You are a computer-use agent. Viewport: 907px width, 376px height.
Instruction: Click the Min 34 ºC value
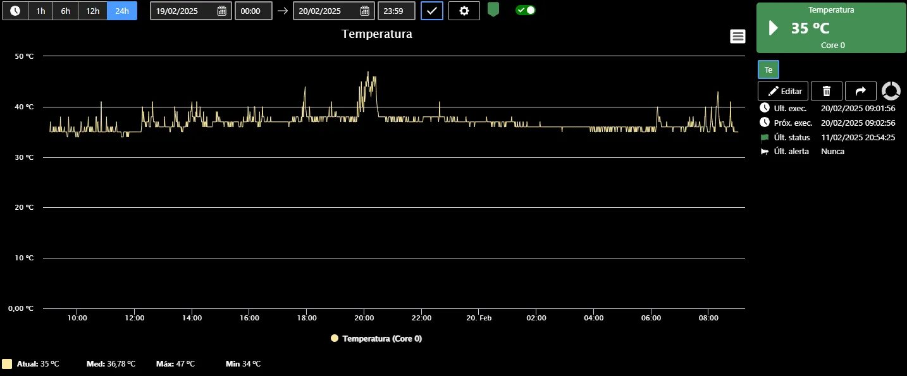(243, 364)
